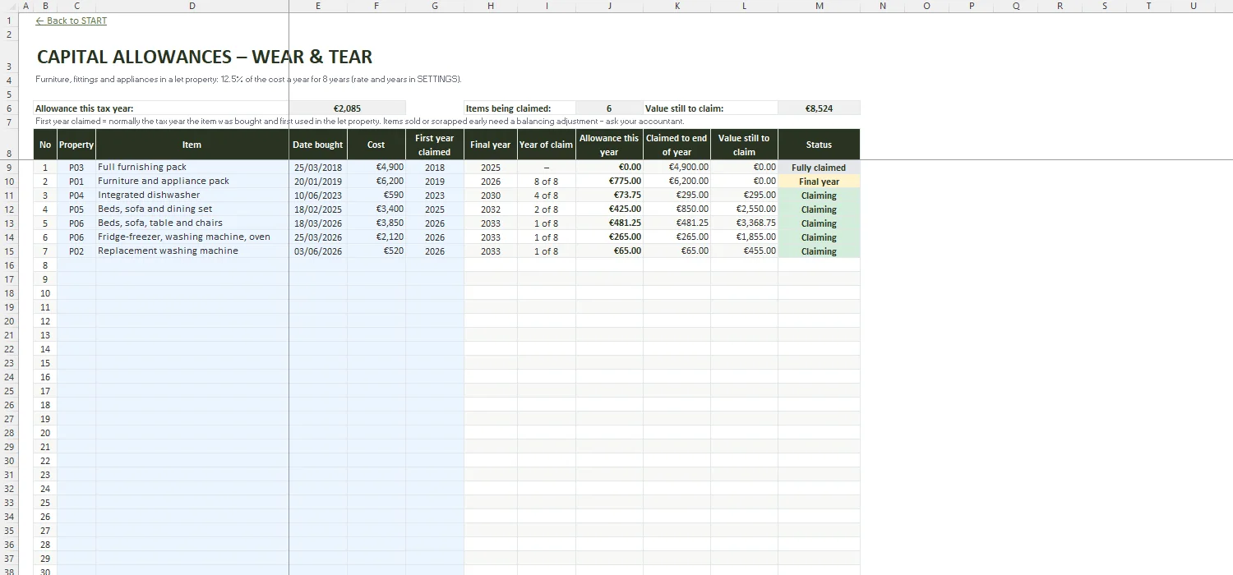
Task: Select 'Beds, sofa, table and chairs' cell
Action: [x=192, y=223]
